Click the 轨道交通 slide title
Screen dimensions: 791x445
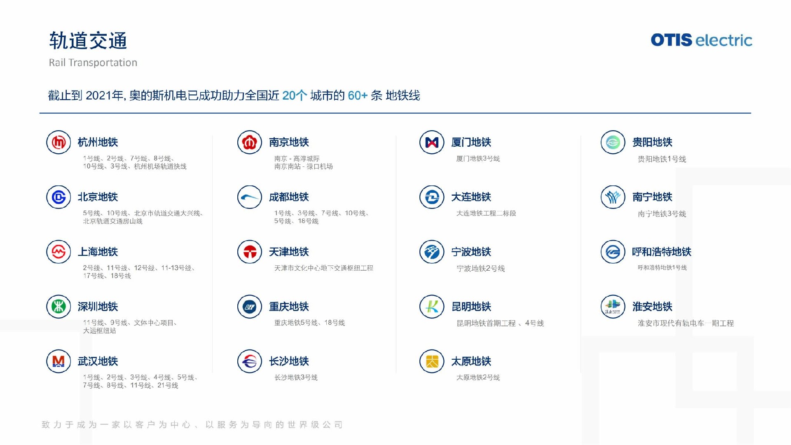pyautogui.click(x=88, y=41)
